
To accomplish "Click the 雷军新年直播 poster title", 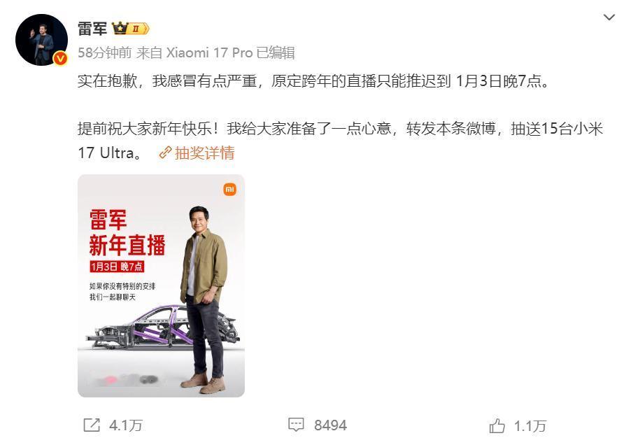I will click(x=127, y=232).
